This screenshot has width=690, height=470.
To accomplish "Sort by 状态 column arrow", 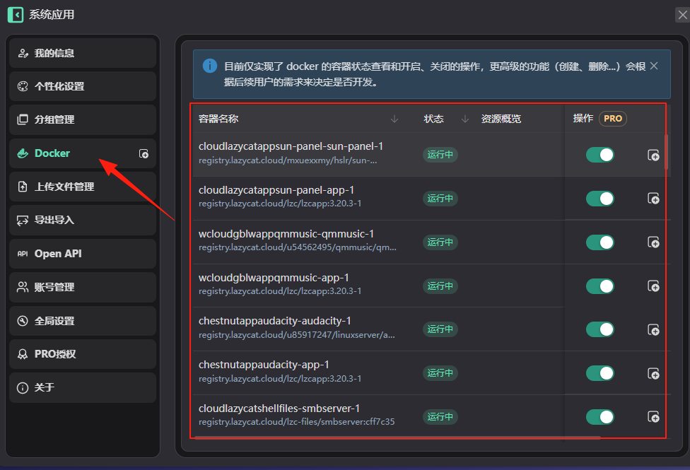I will 464,119.
